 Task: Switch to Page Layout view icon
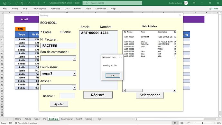tap(182, 123)
